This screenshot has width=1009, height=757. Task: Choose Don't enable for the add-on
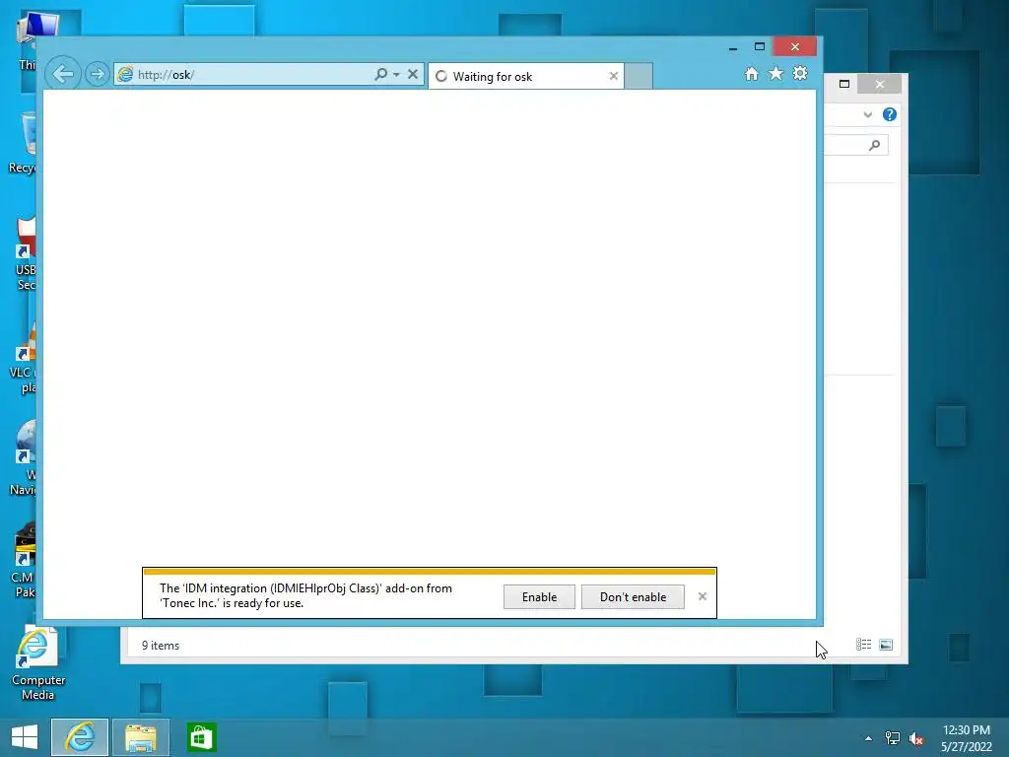pyautogui.click(x=633, y=596)
